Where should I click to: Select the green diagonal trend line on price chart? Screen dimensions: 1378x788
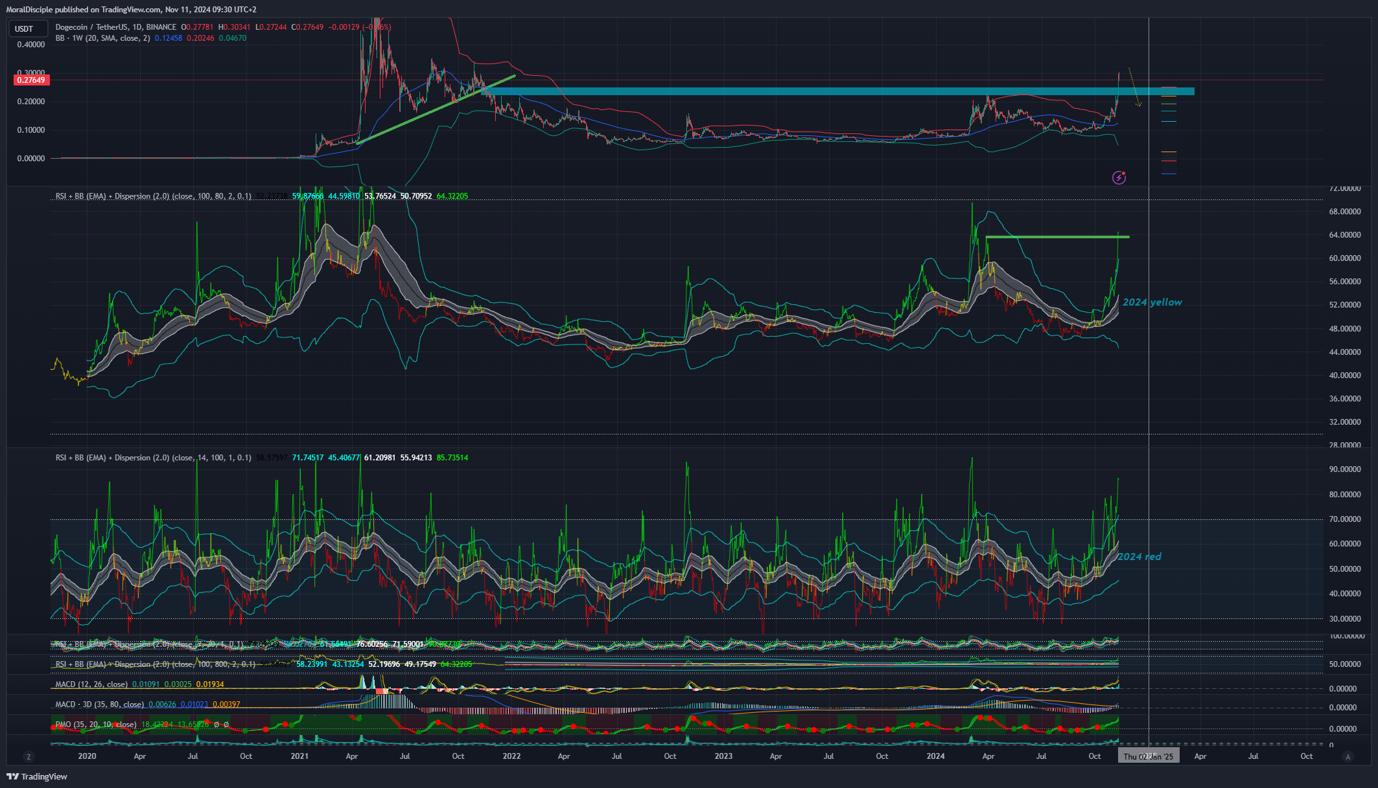tap(436, 109)
